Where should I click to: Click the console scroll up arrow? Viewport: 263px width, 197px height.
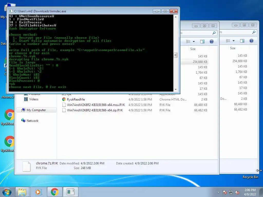coord(176,17)
